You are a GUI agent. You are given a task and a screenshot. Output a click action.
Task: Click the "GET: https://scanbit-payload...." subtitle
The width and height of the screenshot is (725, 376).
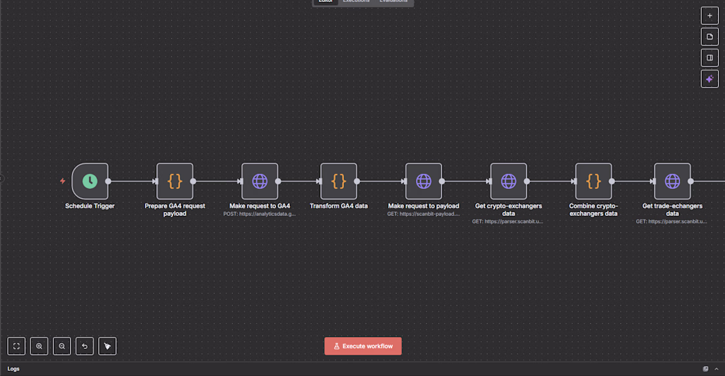[424, 214]
